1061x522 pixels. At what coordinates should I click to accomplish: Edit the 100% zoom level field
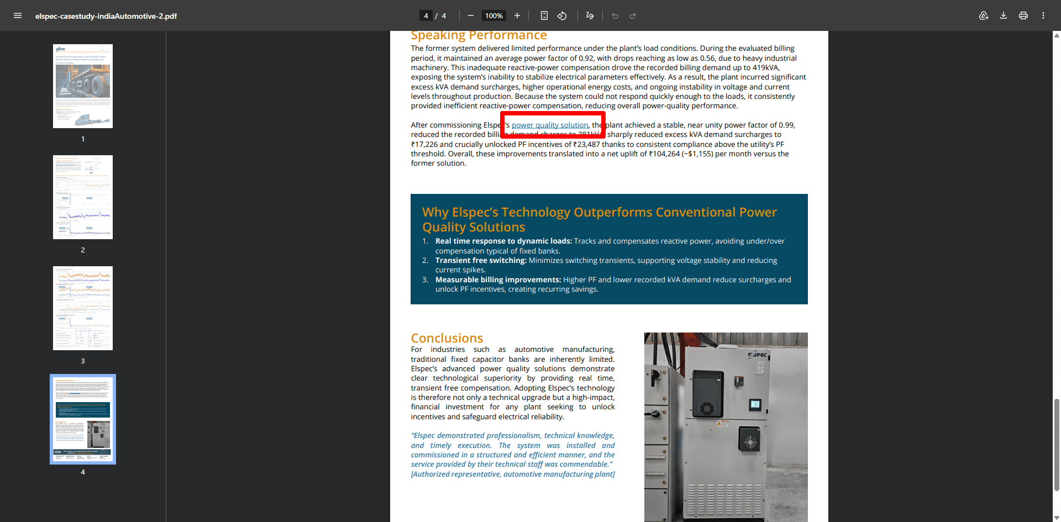494,15
